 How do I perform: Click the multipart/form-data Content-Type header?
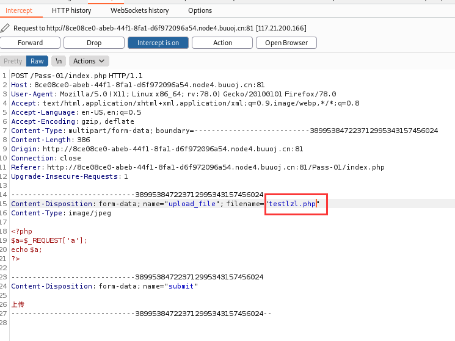(x=225, y=131)
